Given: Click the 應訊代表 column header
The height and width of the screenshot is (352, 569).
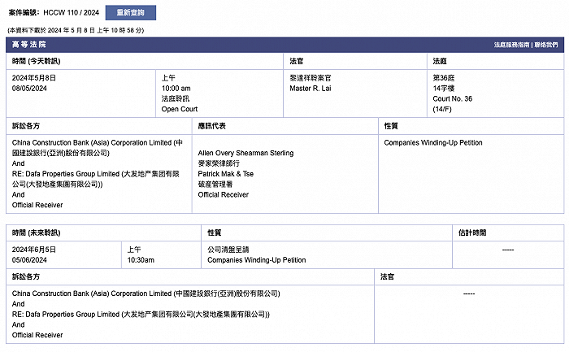Looking at the screenshot, I should pyautogui.click(x=211, y=126).
